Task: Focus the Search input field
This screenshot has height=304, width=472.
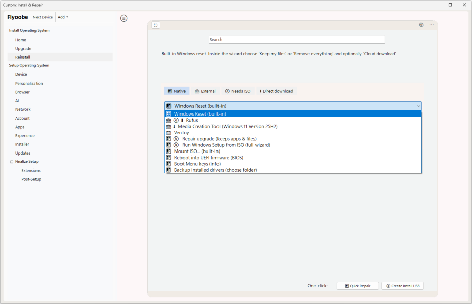Action: click(x=297, y=40)
